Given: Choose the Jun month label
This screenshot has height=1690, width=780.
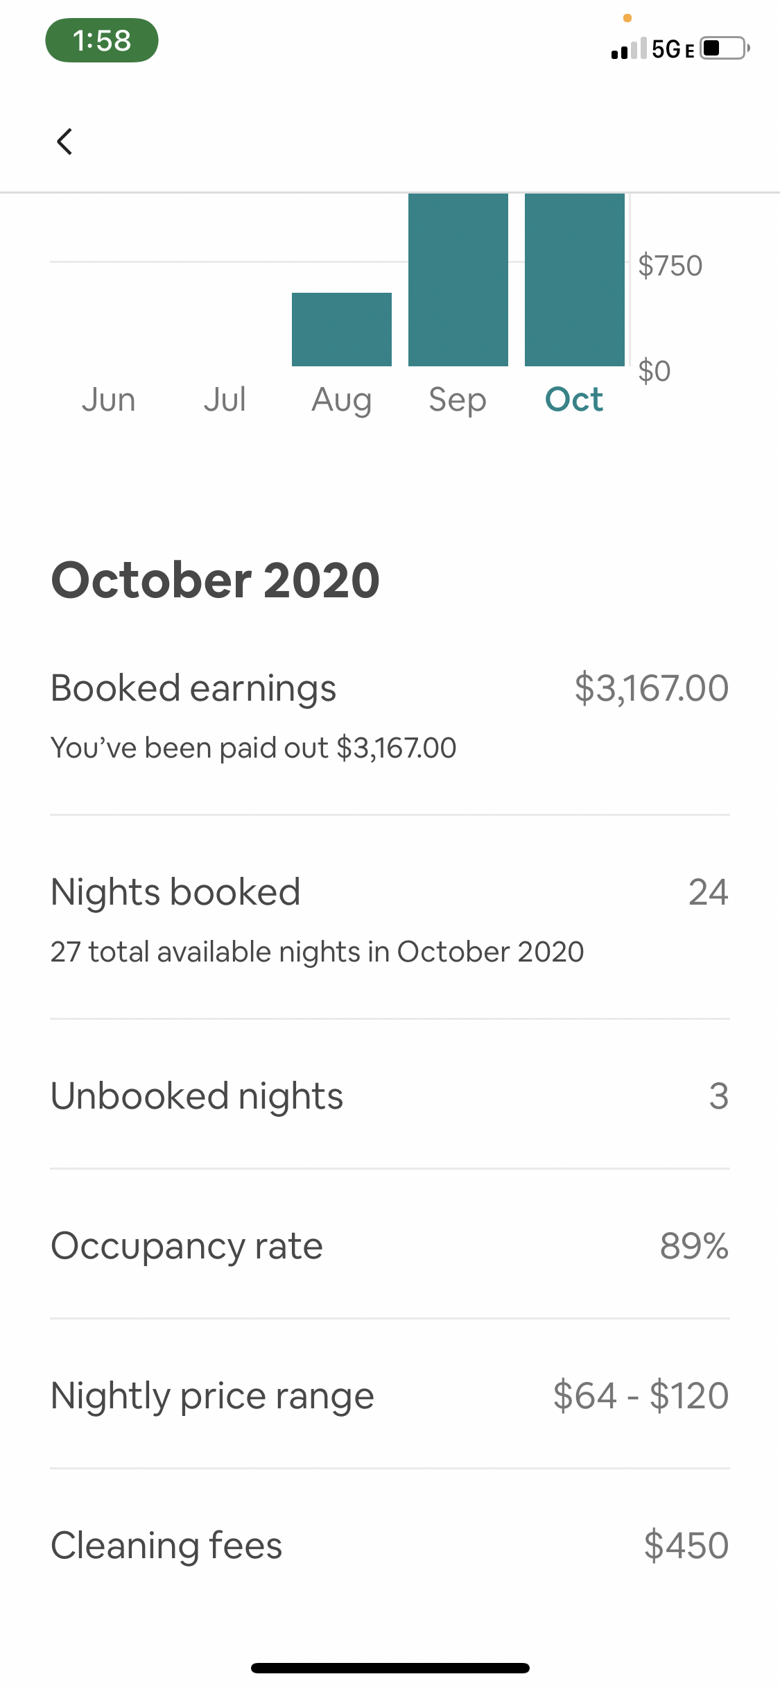Looking at the screenshot, I should click(x=108, y=400).
